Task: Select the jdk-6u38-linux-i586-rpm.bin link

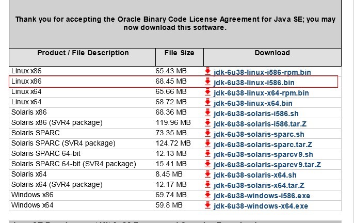Action: [x=262, y=72]
